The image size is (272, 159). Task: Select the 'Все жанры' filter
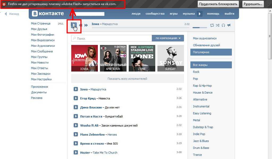(x=211, y=65)
